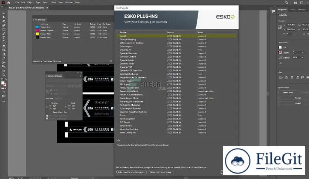Click the Stroke label link in Appearance
The height and width of the screenshot is (179, 309).
pyautogui.click(x=286, y=53)
